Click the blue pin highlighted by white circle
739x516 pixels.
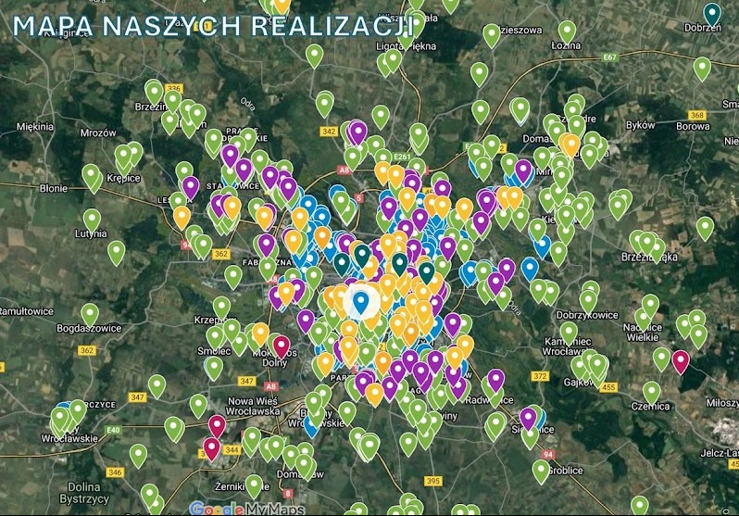361,302
